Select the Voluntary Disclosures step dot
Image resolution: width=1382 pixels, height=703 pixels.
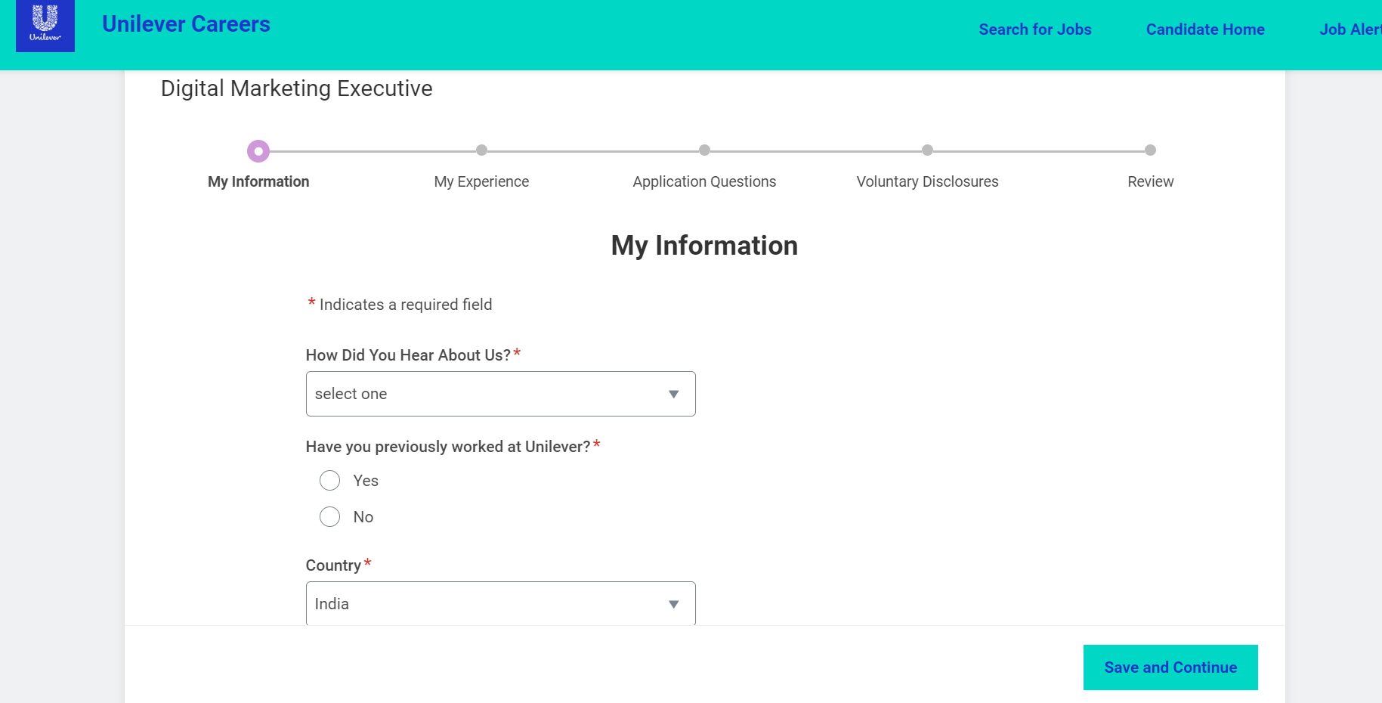point(927,150)
